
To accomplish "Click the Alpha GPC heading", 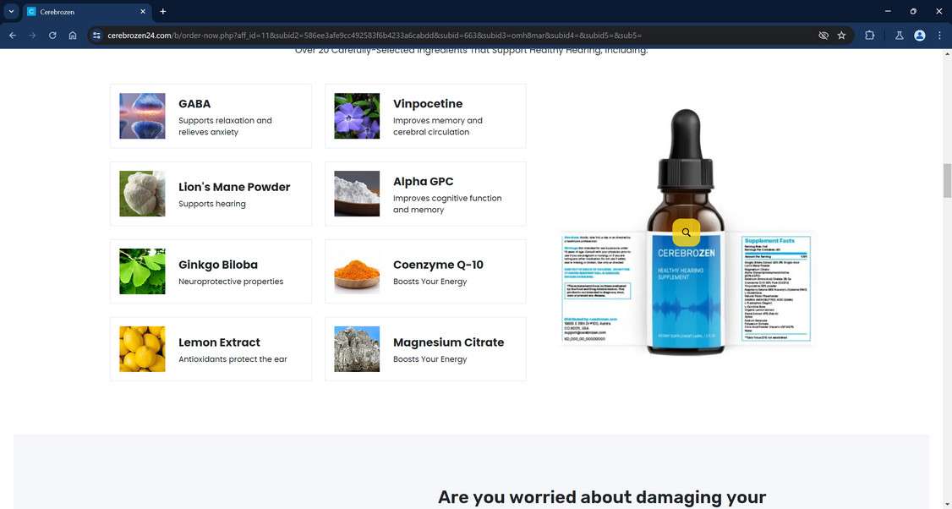I will coord(424,182).
